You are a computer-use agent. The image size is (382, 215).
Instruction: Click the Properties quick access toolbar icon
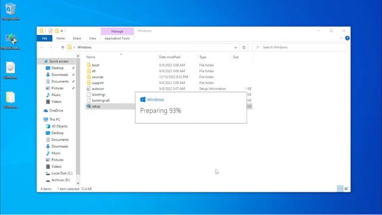pyautogui.click(x=50, y=30)
